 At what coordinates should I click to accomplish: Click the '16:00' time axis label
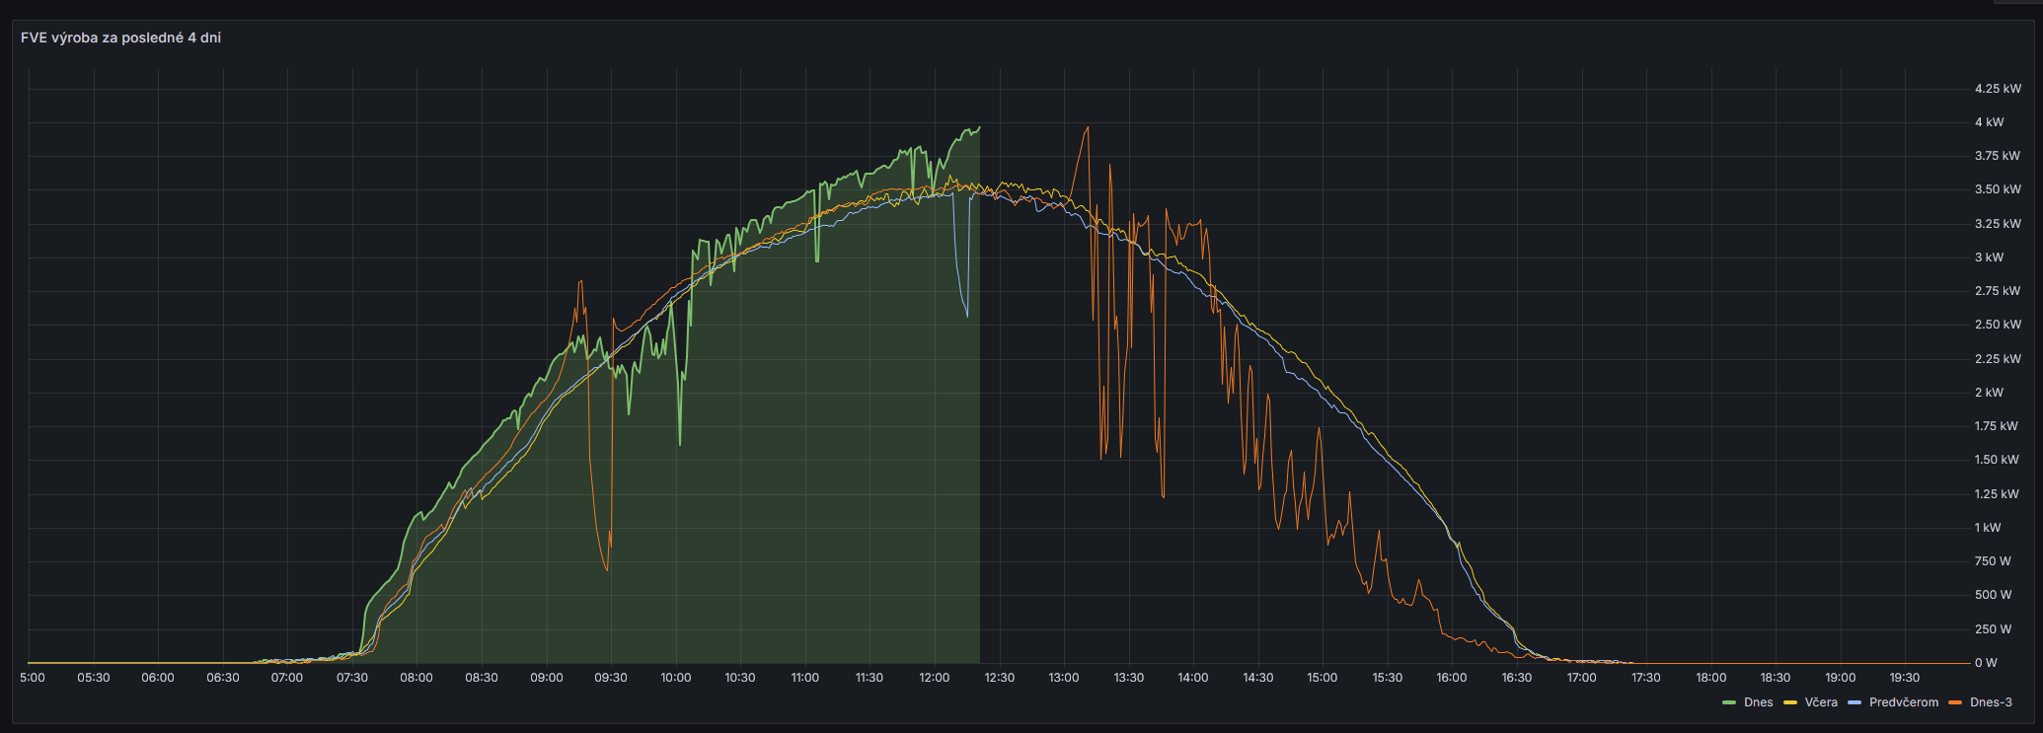click(1452, 678)
